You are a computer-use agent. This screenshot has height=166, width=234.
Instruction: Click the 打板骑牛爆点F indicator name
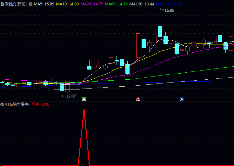pos(17,104)
